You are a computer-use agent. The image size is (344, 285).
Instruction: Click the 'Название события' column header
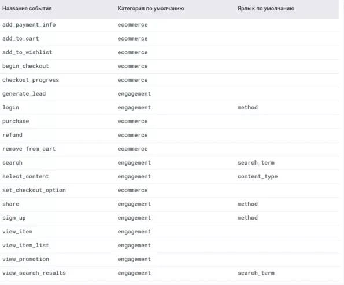pos(27,8)
